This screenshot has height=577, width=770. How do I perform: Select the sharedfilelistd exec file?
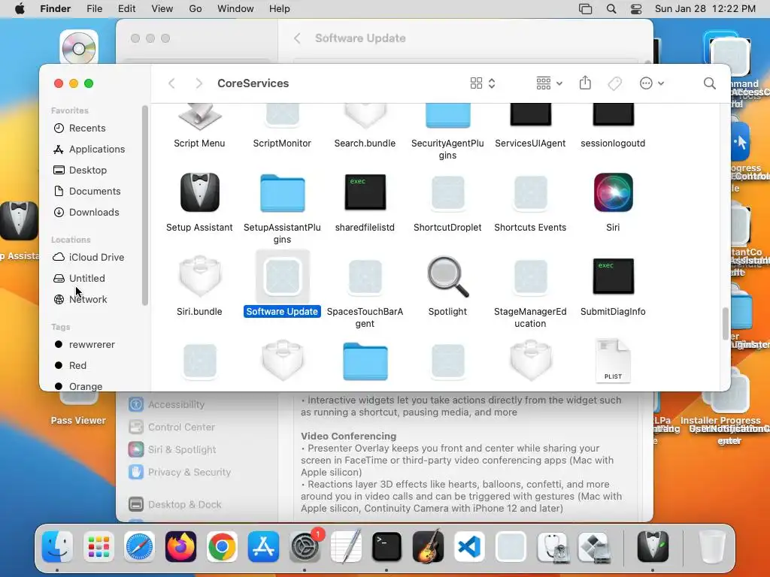point(365,192)
